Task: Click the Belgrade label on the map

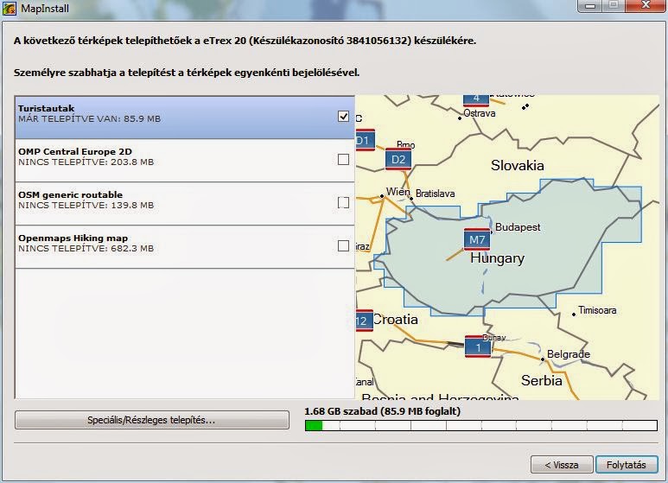Action: [x=569, y=354]
